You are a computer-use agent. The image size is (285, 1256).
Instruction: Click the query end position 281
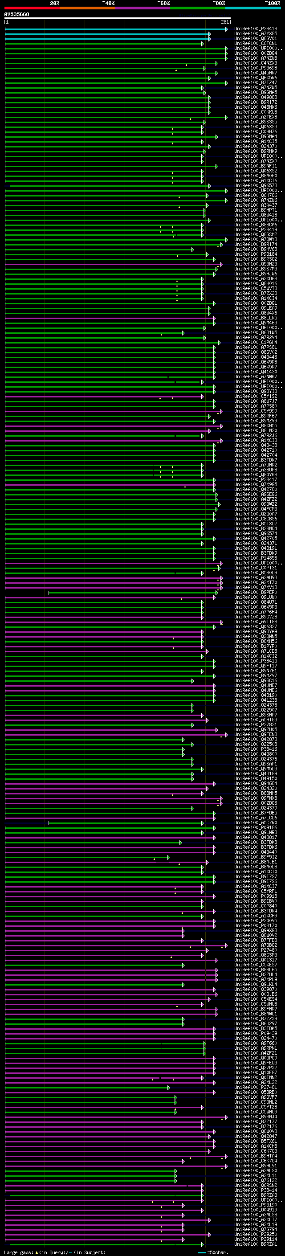224,22
